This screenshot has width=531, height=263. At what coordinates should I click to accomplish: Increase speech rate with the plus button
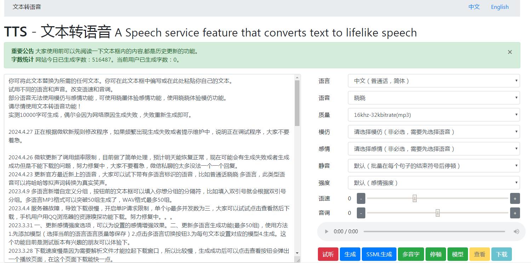click(x=514, y=199)
